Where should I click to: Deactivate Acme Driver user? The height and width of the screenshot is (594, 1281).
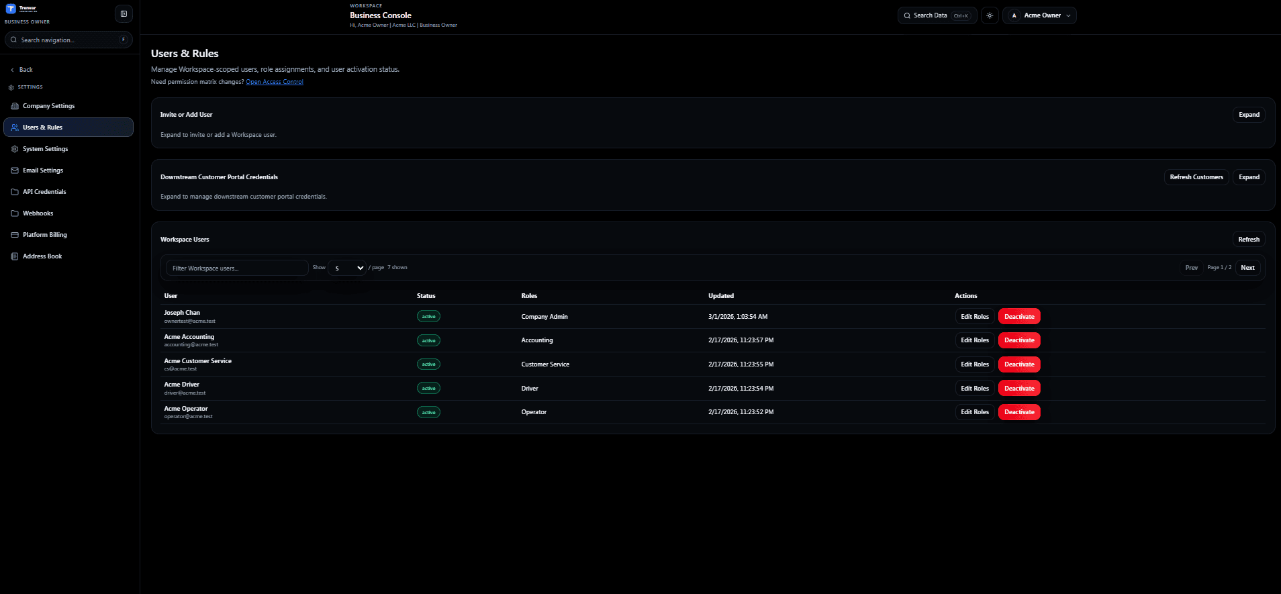[1019, 389]
